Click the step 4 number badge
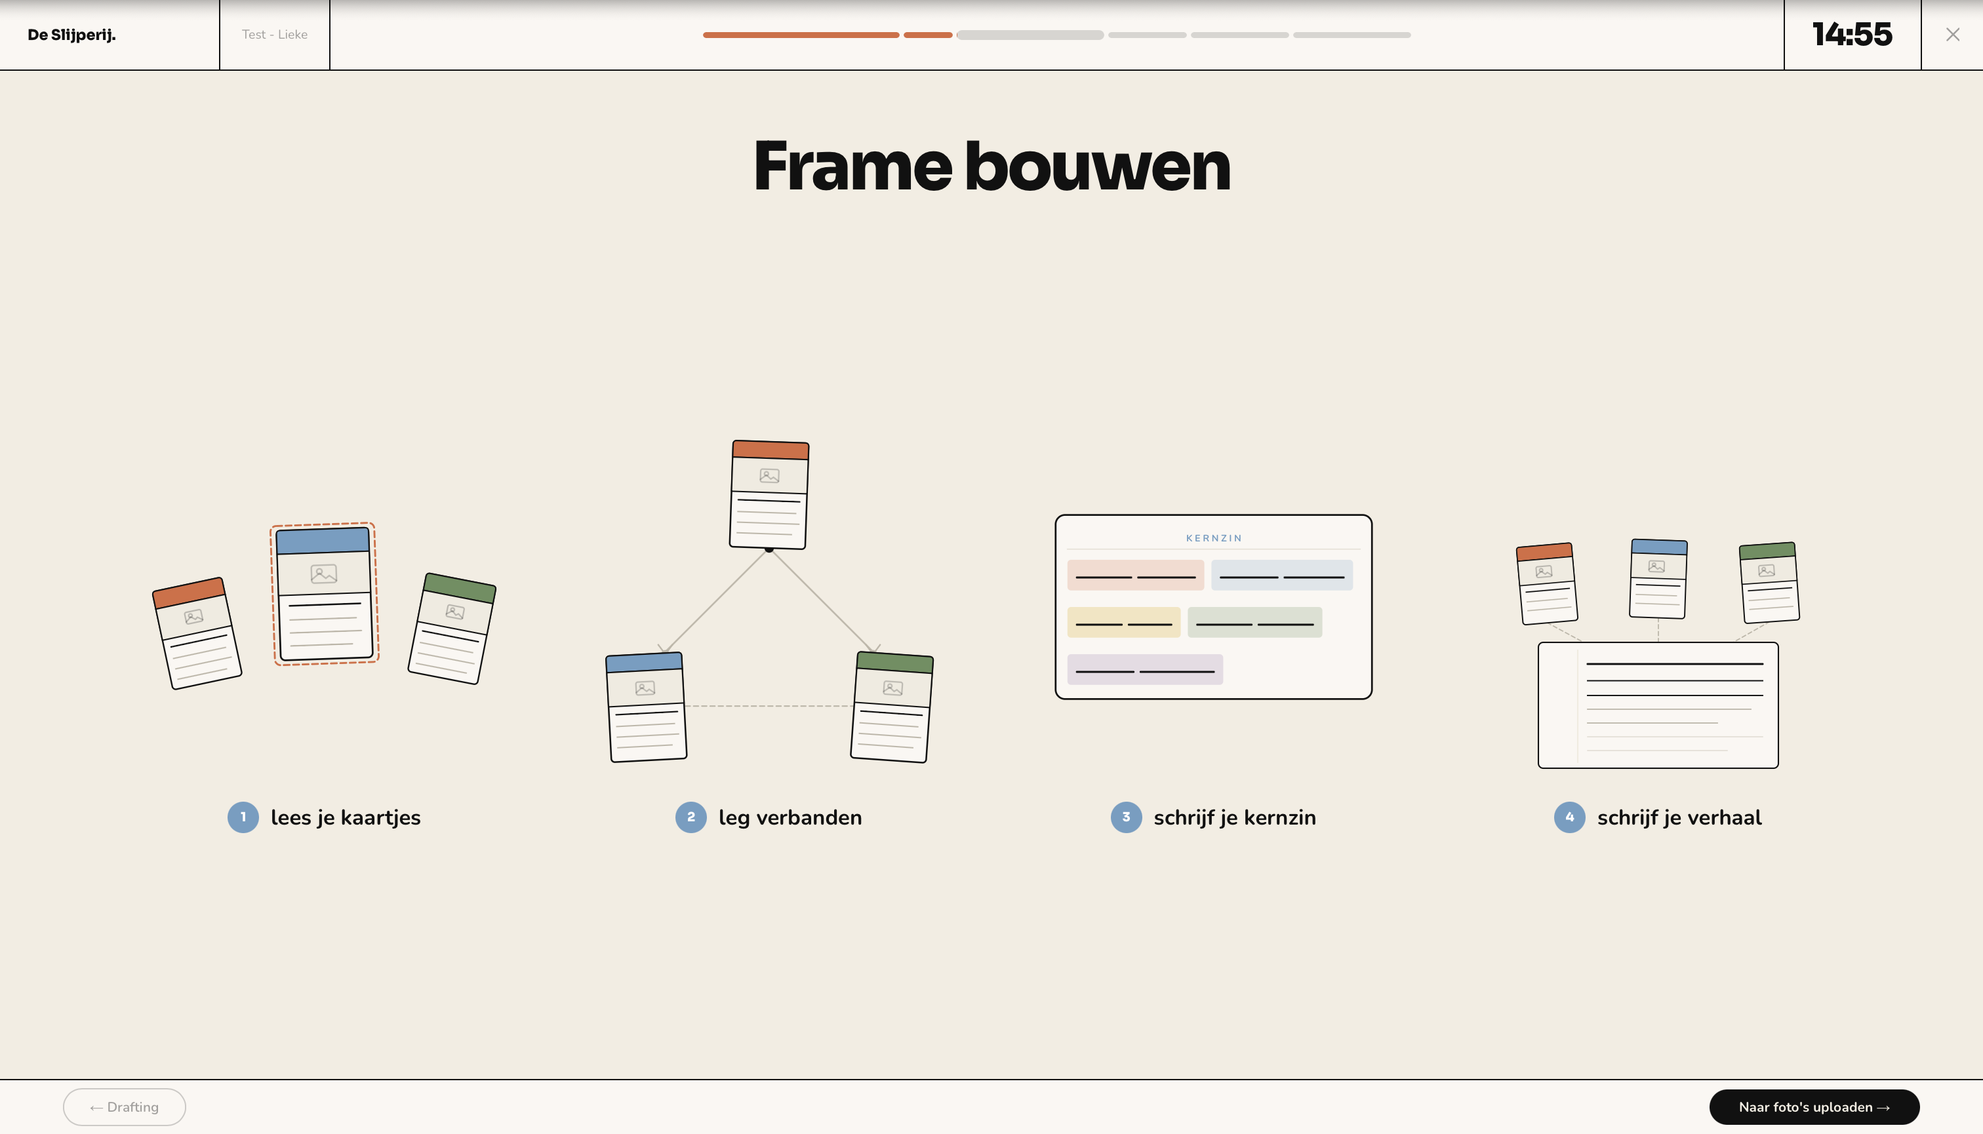 tap(1569, 817)
